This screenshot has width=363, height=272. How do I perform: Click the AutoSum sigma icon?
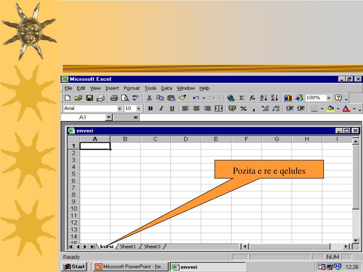(241, 98)
